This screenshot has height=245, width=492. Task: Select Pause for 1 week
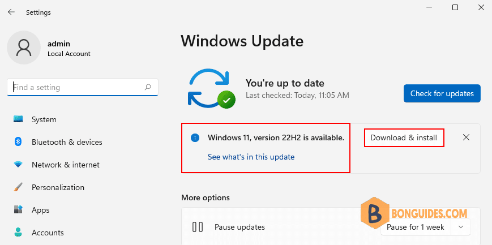416,227
